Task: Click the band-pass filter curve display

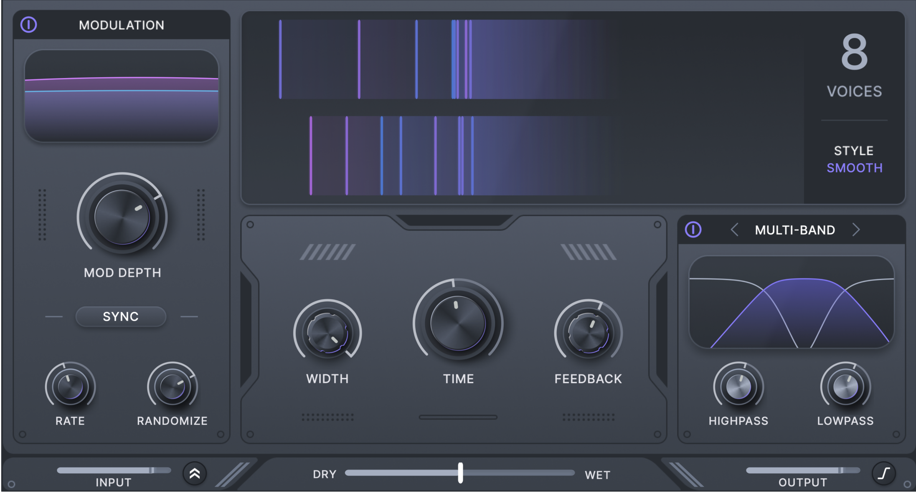Action: [791, 302]
